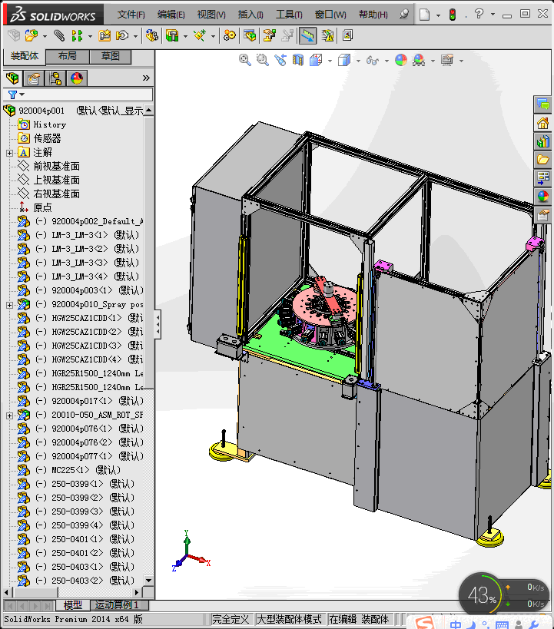This screenshot has width=554, height=629.
Task: Switch to the 布局 tab
Action: pos(68,56)
